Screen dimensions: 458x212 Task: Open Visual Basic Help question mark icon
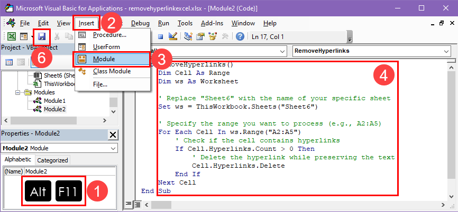coord(240,36)
